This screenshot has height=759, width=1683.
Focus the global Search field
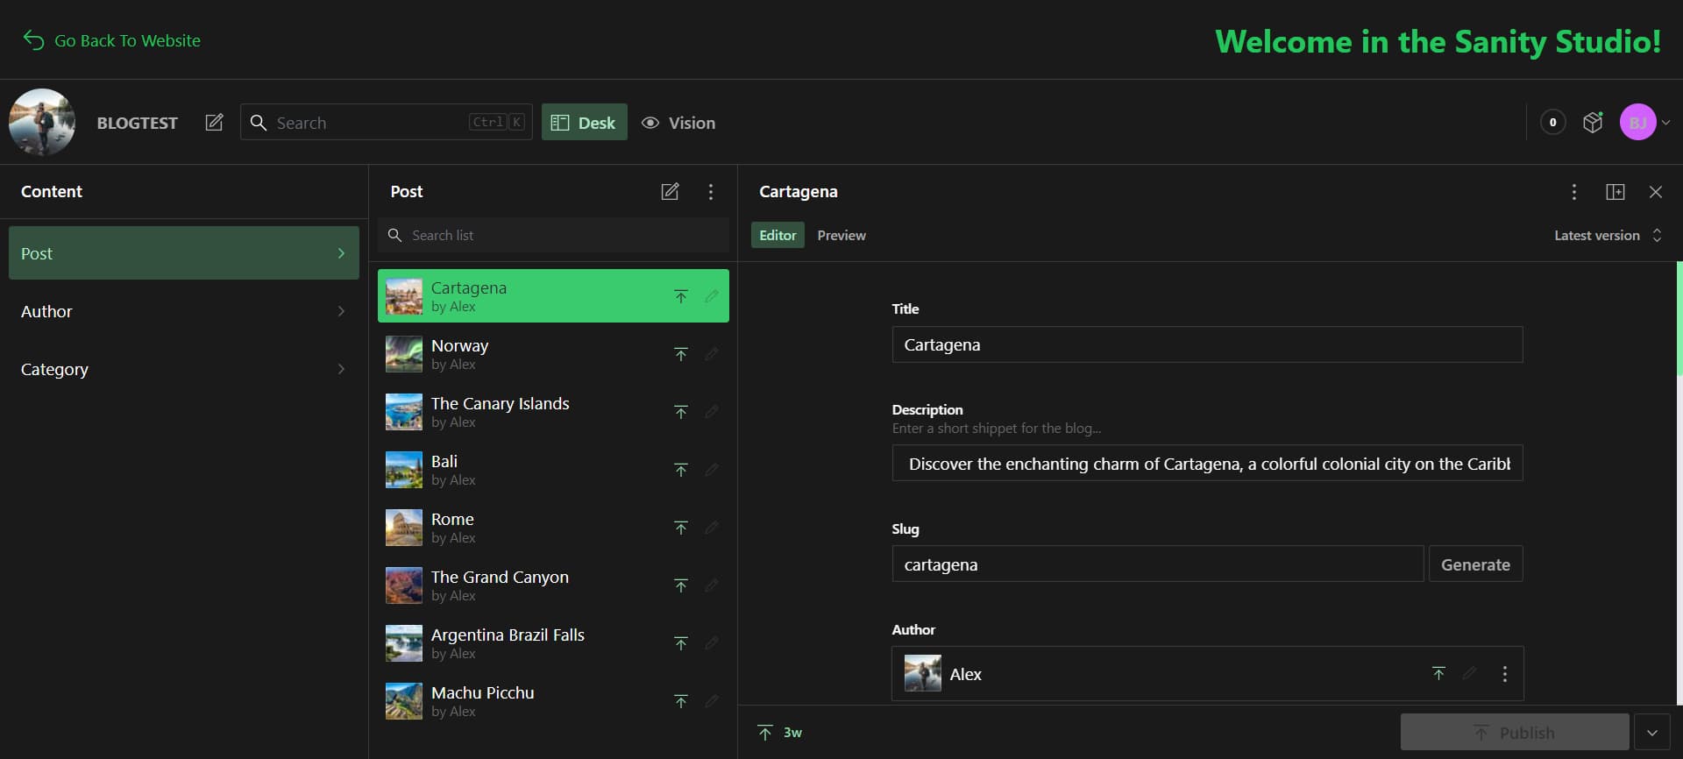point(387,123)
